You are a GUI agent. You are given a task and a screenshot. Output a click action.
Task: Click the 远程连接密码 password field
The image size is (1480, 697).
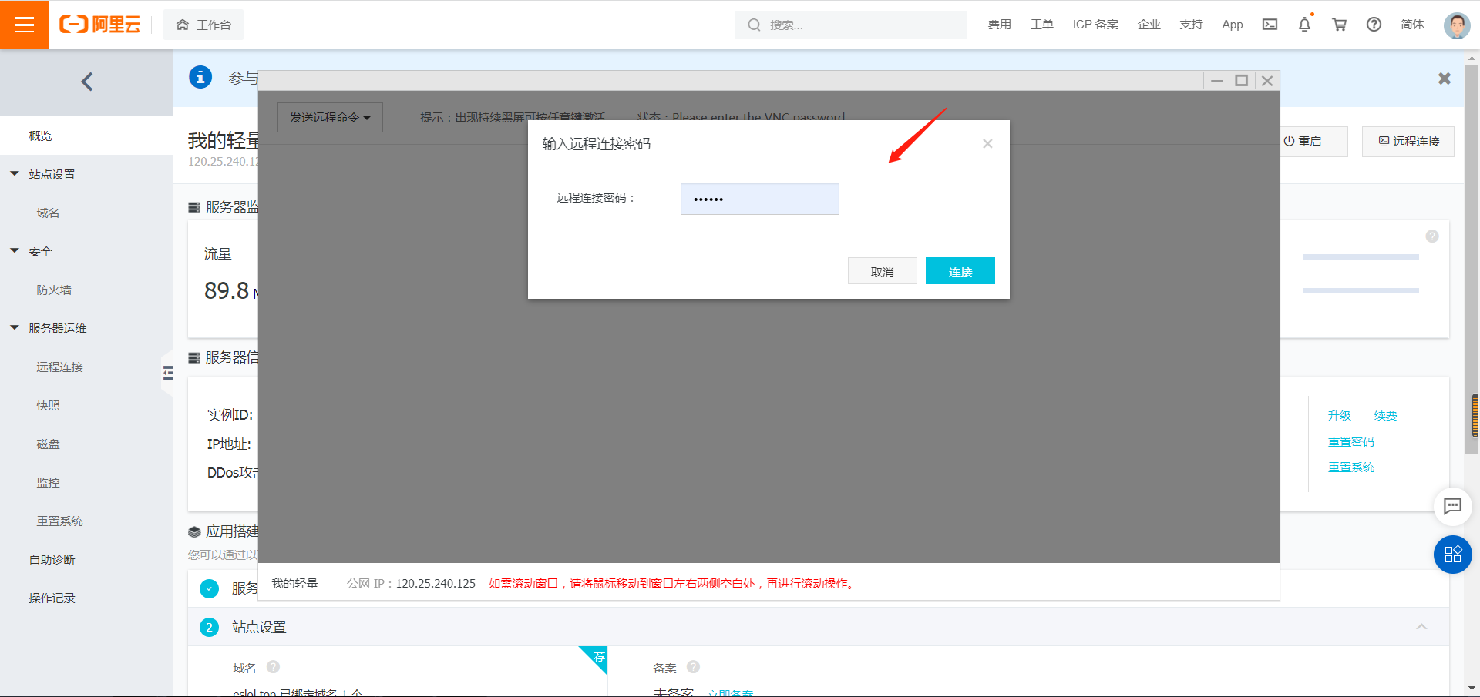tap(759, 199)
